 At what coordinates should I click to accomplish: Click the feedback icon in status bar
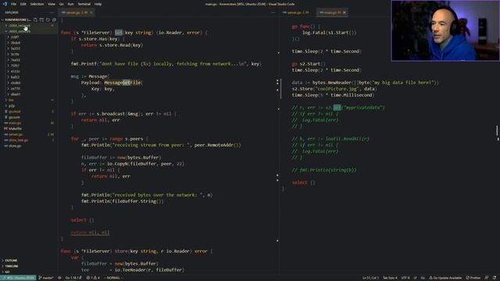[487, 278]
